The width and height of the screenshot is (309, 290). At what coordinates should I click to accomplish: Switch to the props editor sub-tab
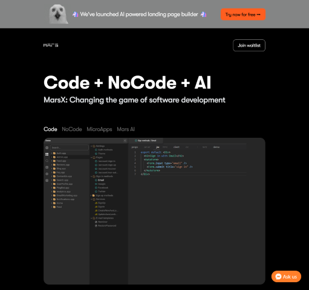pos(135,147)
